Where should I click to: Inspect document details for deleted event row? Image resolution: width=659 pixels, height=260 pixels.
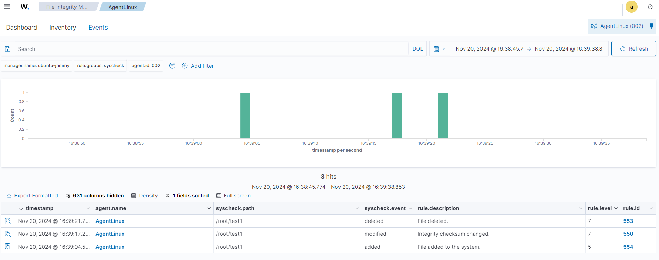tap(8, 221)
